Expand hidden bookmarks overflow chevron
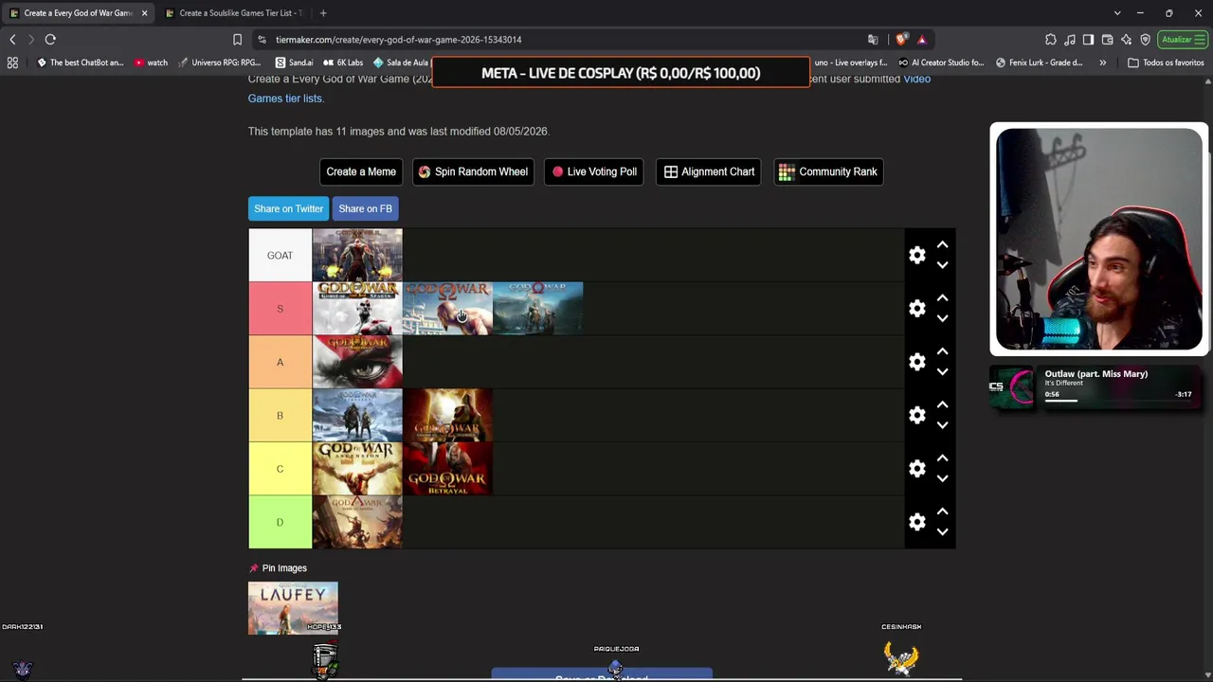The width and height of the screenshot is (1213, 682). [x=1102, y=63]
